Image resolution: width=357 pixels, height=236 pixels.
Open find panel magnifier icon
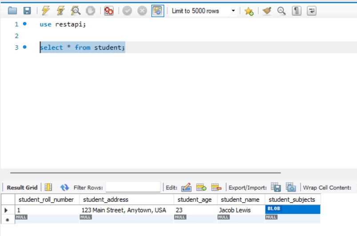(x=281, y=11)
